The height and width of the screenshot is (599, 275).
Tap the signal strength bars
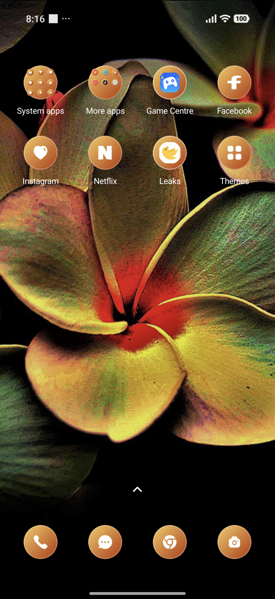point(211,19)
